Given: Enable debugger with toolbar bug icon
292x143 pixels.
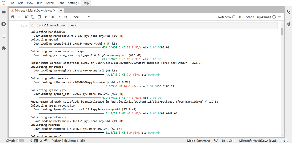Looking at the screenshot, I should pos(240,17).
